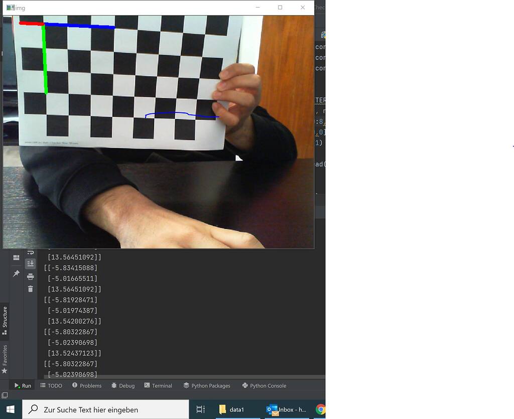Toggle scroll-to-end in the Run console
The width and height of the screenshot is (514, 419).
pos(30,263)
